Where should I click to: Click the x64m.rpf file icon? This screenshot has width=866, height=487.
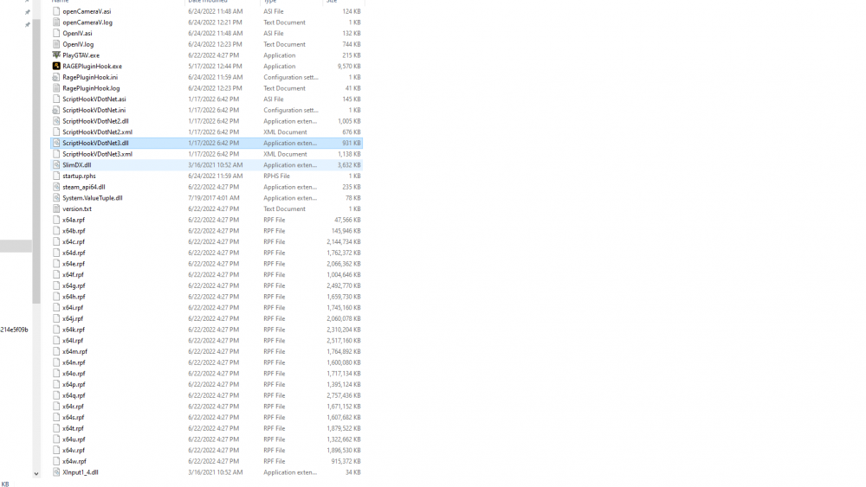55,351
